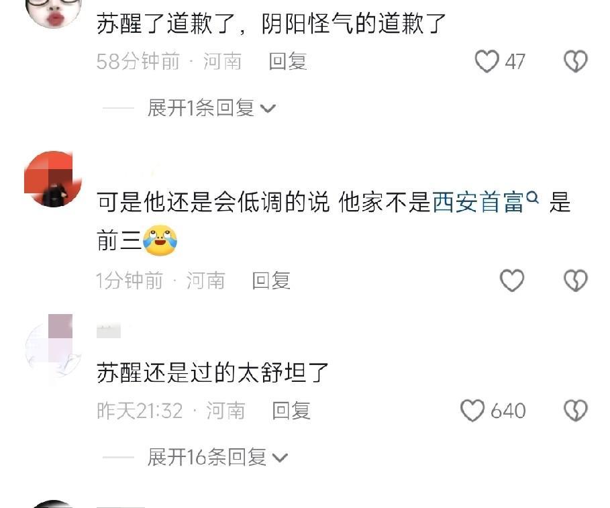Click chevron next to 展开16条回复
The image size is (610, 508).
coord(280,458)
